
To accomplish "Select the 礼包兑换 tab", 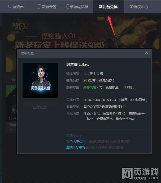I will (x=108, y=7).
